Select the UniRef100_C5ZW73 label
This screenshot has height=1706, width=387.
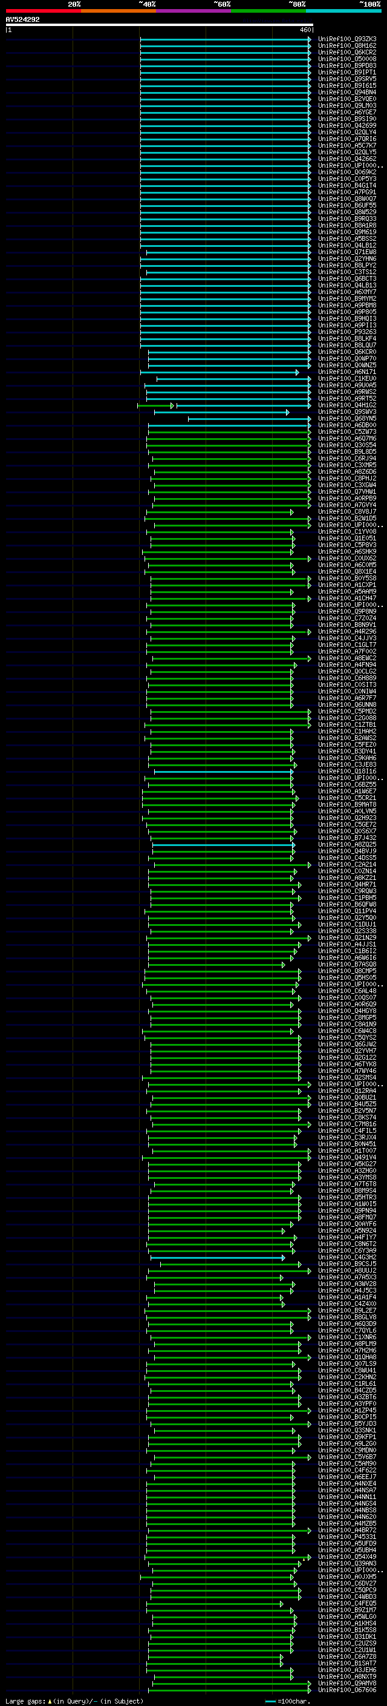tap(347, 432)
